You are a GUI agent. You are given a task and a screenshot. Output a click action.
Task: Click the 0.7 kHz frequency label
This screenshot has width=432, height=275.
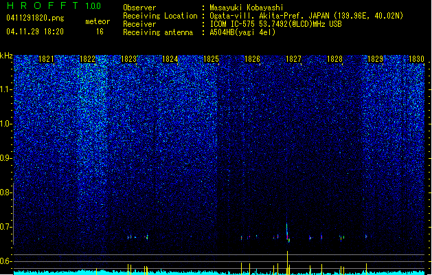5,227
